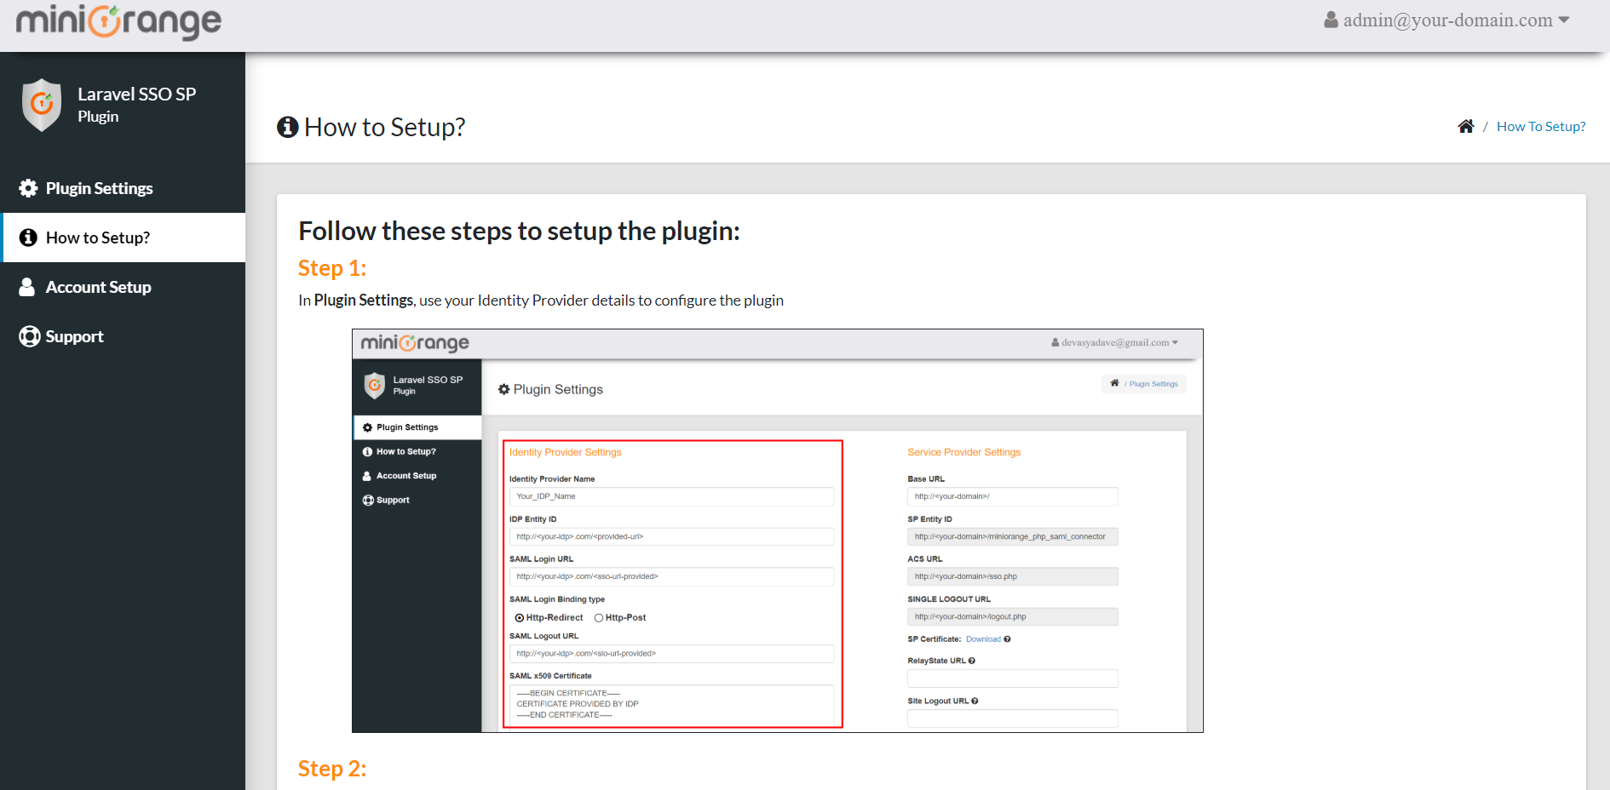Image resolution: width=1610 pixels, height=790 pixels.
Task: Click the user icon beside admin email
Action: (x=1331, y=20)
